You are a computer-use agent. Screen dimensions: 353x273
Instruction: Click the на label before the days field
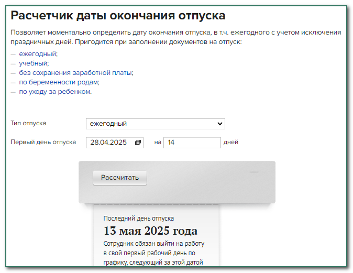click(158, 142)
